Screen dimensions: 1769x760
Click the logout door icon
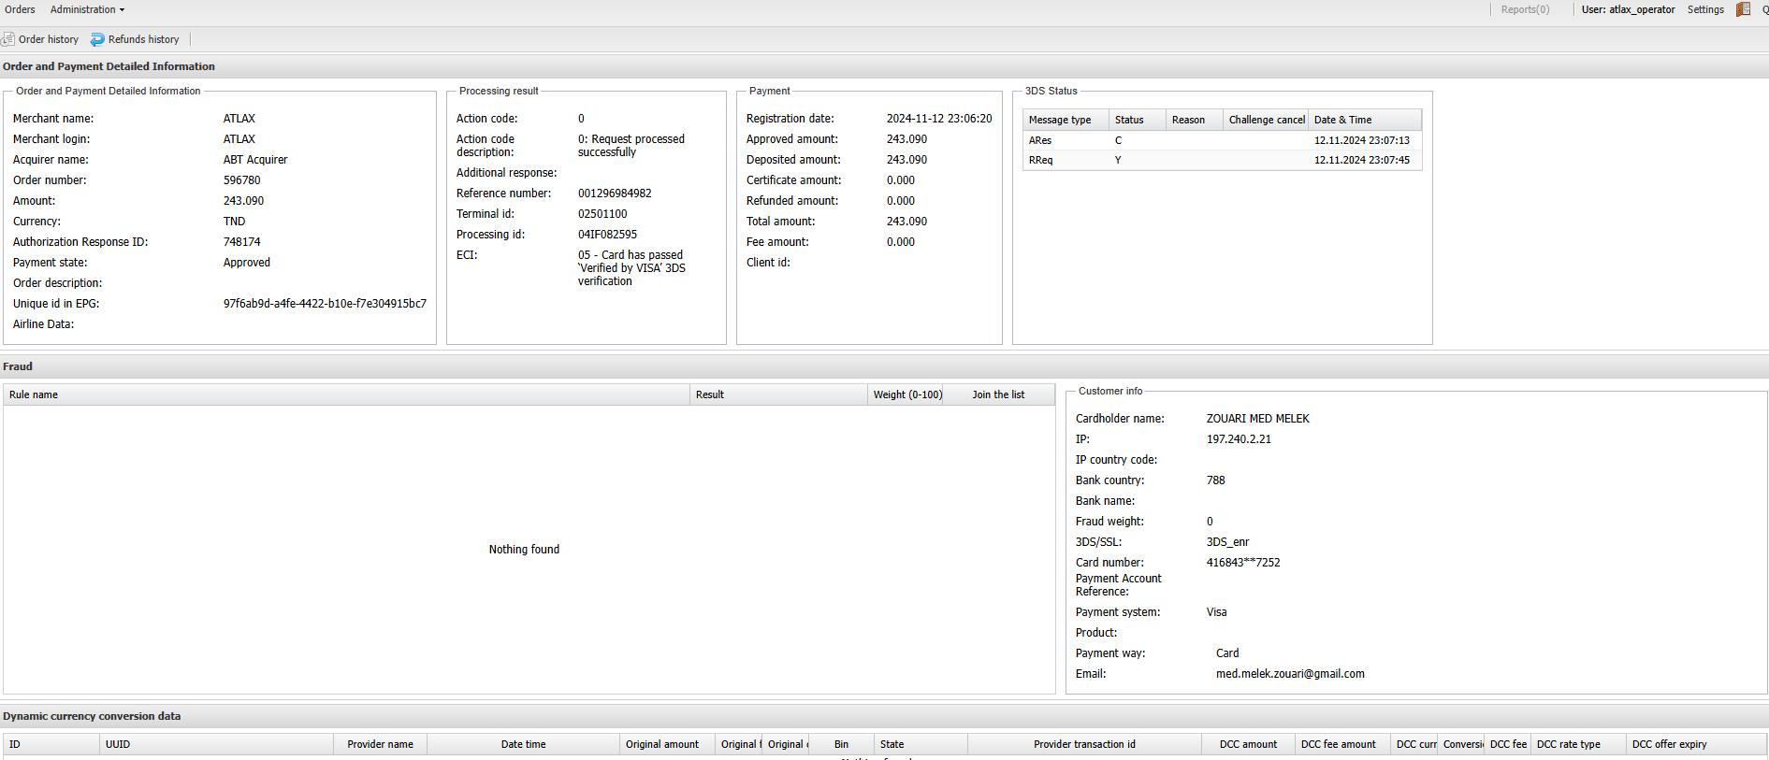(x=1743, y=9)
